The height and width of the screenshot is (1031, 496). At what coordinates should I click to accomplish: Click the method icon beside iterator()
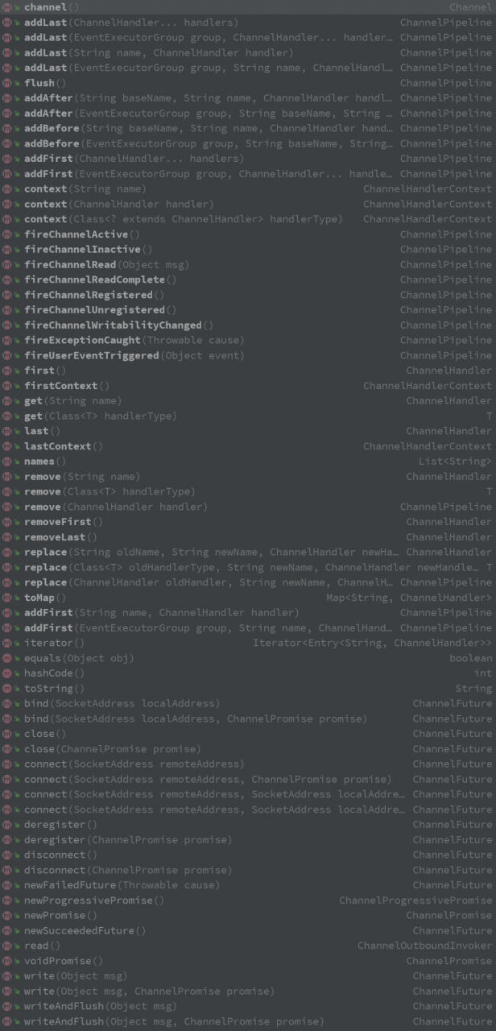tap(7, 643)
